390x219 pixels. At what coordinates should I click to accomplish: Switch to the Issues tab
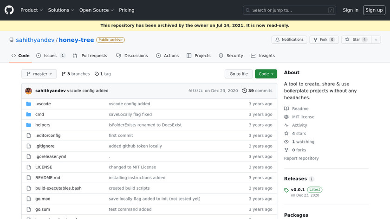(51, 56)
